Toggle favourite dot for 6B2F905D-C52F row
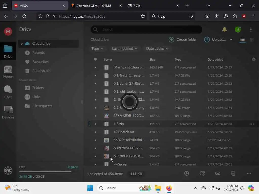The width and height of the screenshot is (259, 194). (95, 148)
